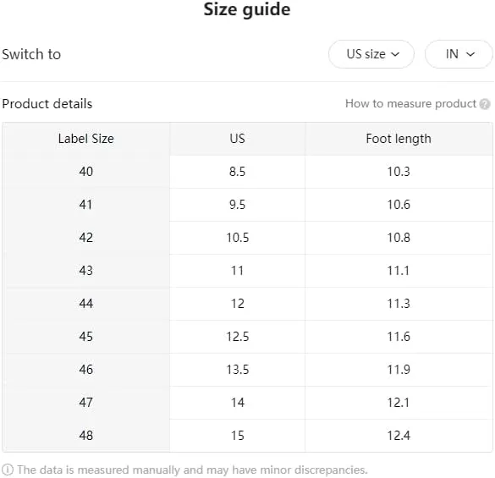Screen dimensions: 495x478
Task: Click the chevron arrow next to IN
Action: pyautogui.click(x=470, y=54)
